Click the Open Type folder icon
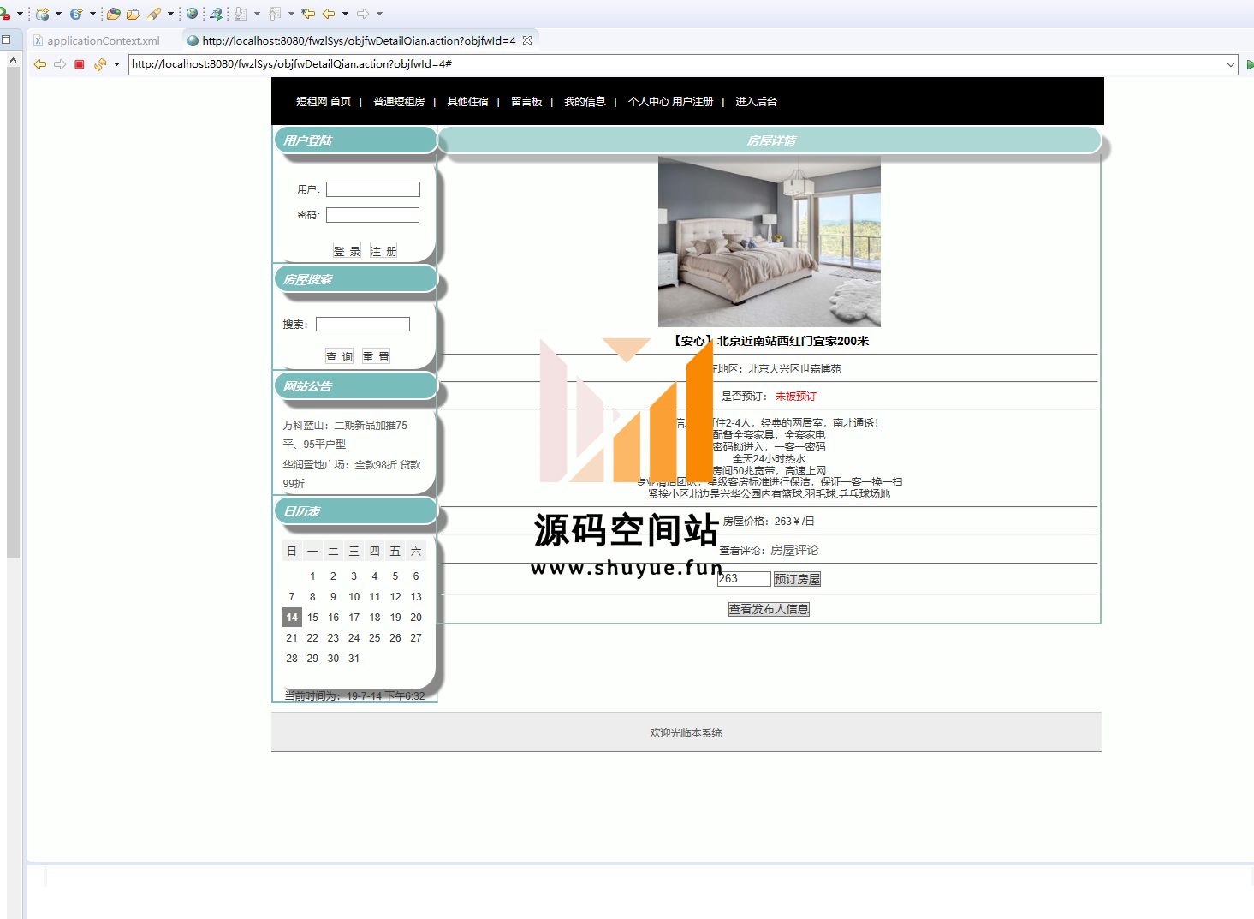This screenshot has width=1254, height=919. [113, 14]
